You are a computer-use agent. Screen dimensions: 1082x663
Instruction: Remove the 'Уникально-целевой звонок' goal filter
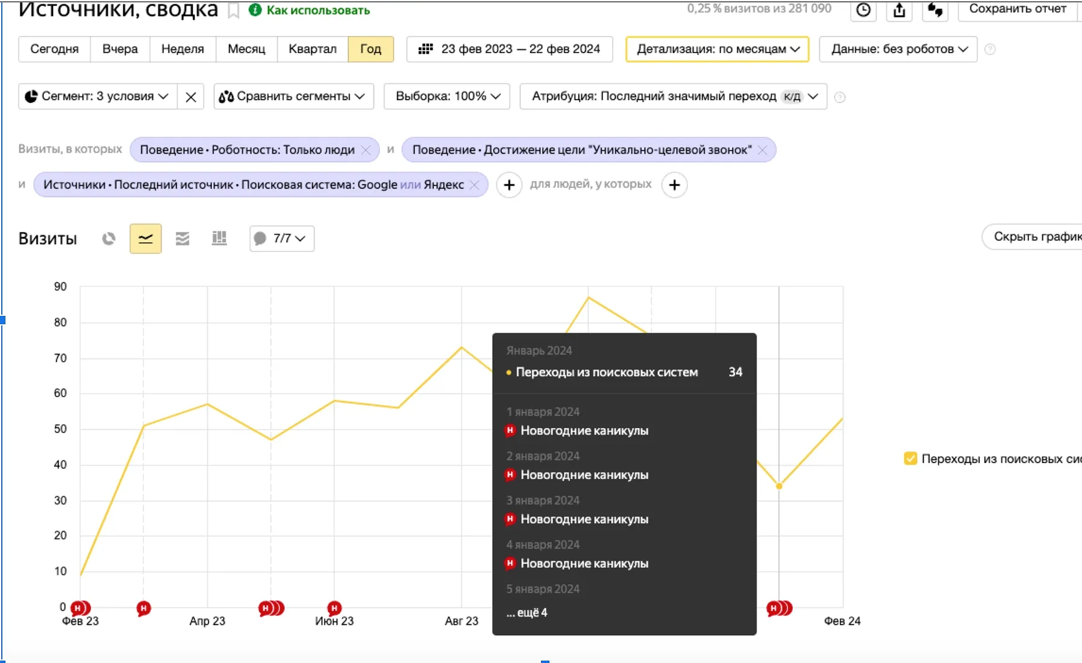point(763,150)
